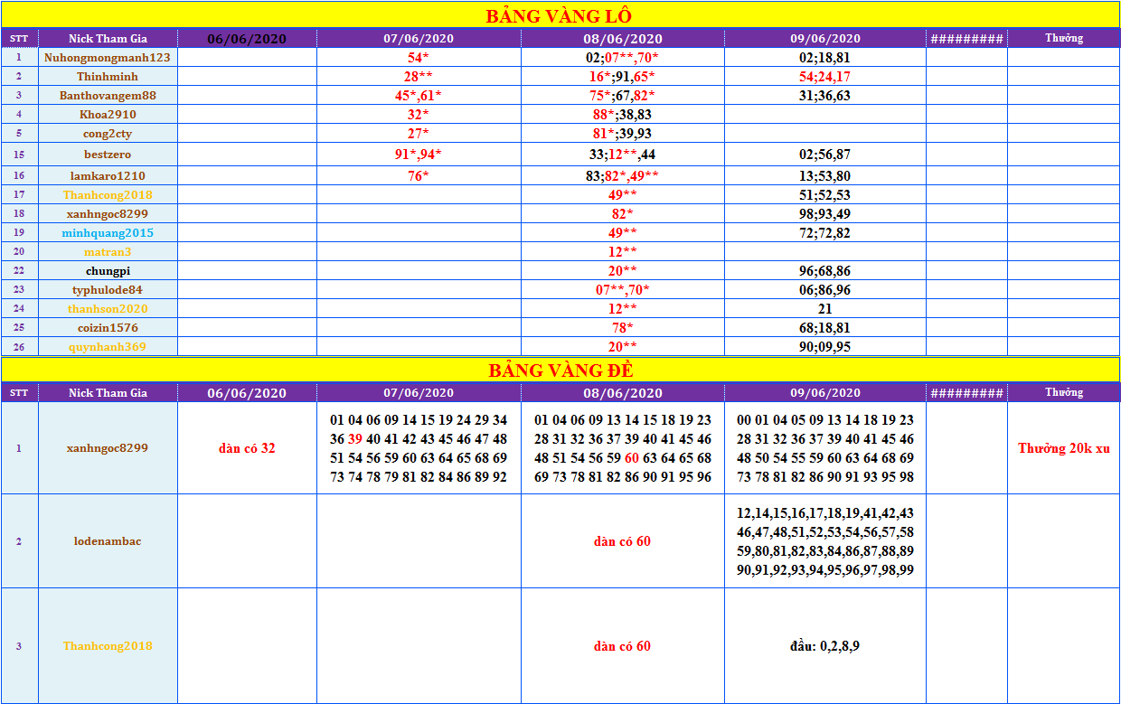Click Nick Tham Gia header in the Lô table
1121x704 pixels.
[x=108, y=38]
